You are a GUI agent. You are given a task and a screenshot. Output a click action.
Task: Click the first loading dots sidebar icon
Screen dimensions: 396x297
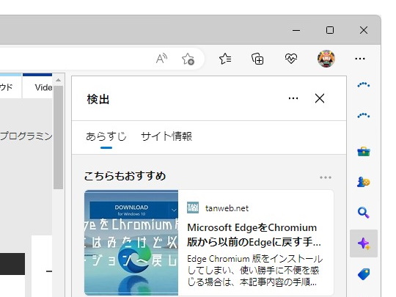point(364,85)
